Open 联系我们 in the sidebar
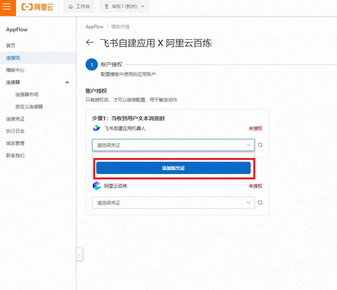The height and width of the screenshot is (290, 337). (x=15, y=156)
